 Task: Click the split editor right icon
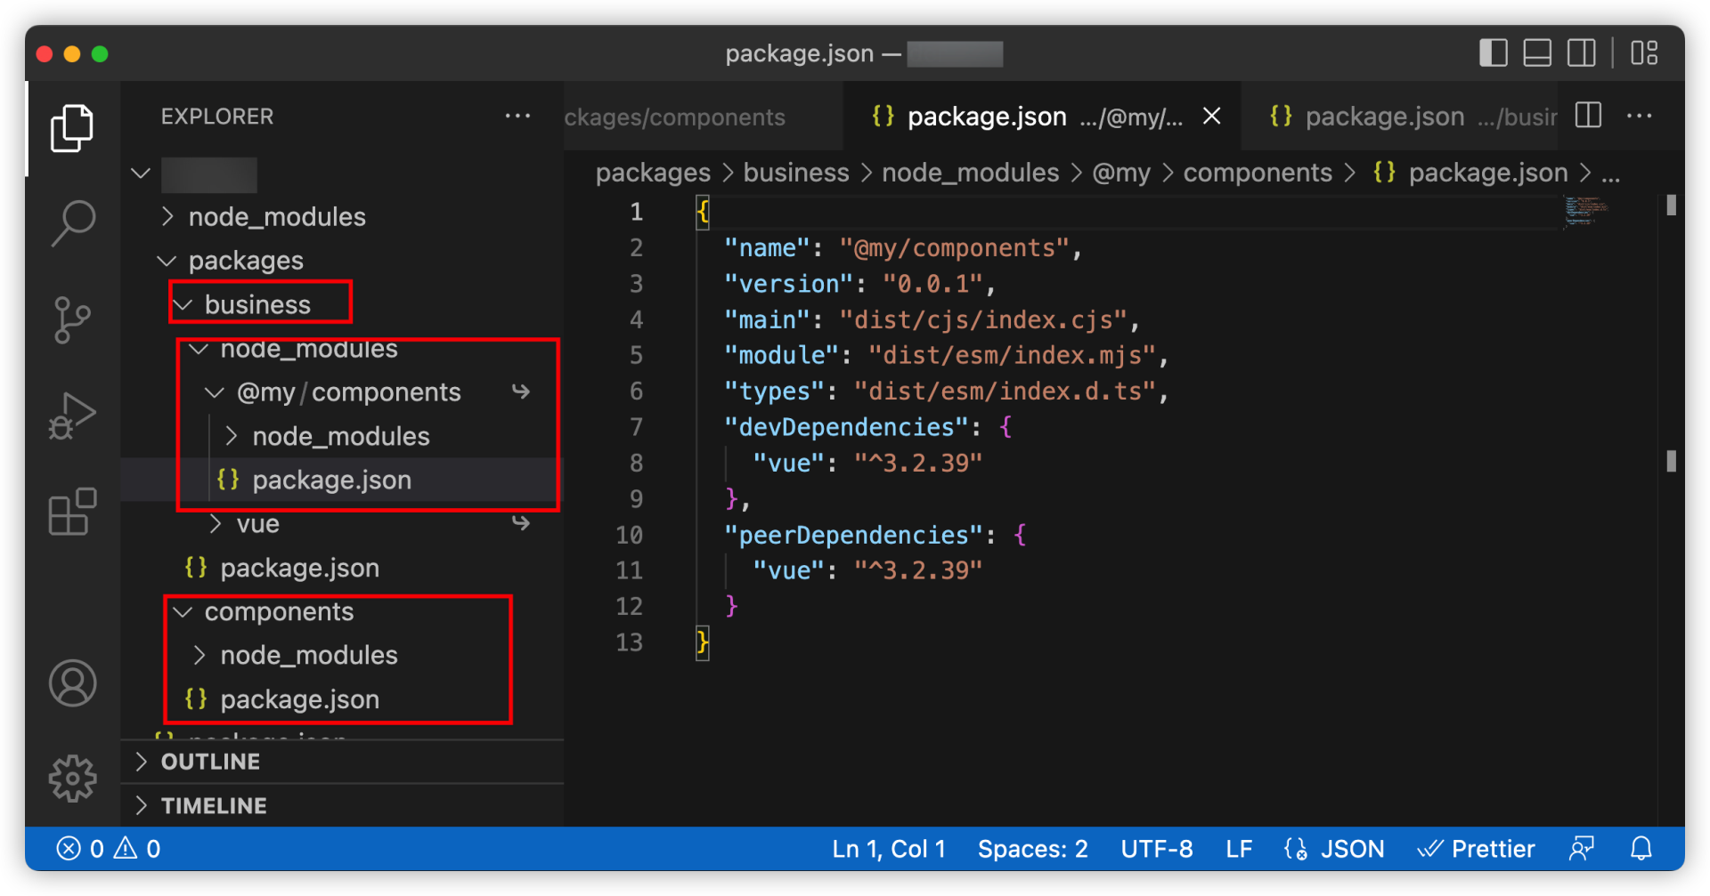pyautogui.click(x=1588, y=116)
